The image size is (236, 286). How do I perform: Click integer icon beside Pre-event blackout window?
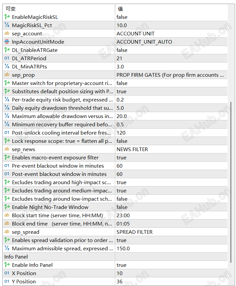pyautogui.click(x=7, y=166)
